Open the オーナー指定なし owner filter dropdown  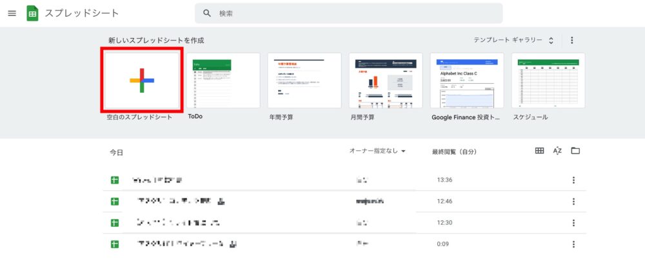pyautogui.click(x=377, y=151)
